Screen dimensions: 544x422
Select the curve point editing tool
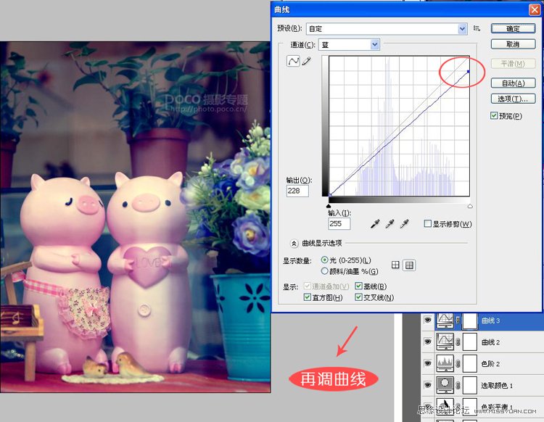(x=293, y=61)
